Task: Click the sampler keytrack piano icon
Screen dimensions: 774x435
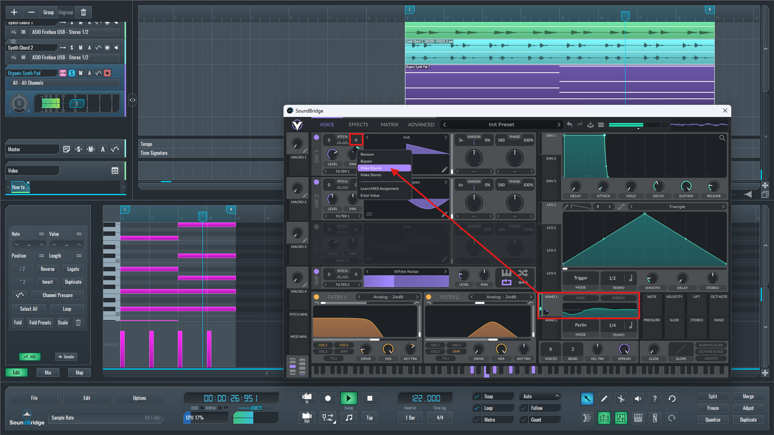Action: point(506,273)
